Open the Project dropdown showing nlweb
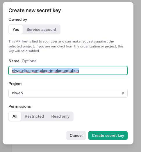Screen dimensions: 141x152 [68, 93]
